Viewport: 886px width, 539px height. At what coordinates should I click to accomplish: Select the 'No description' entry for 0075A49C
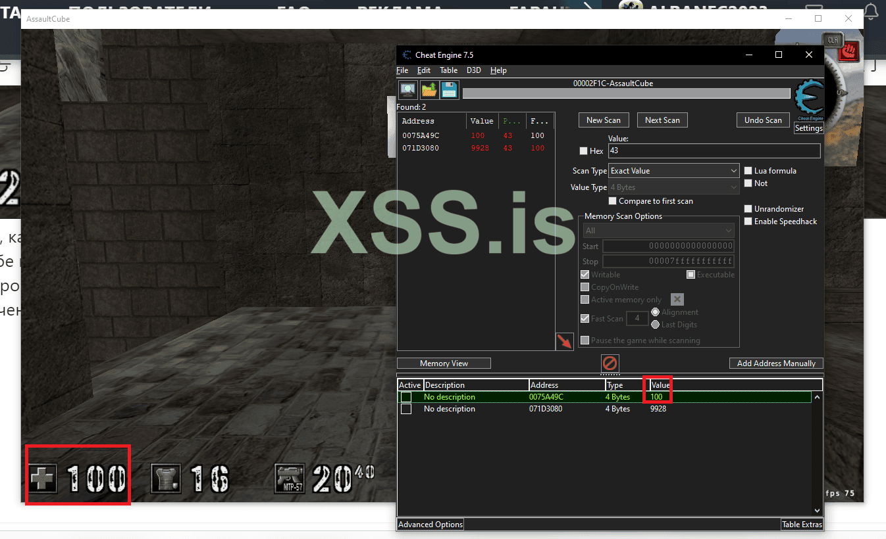[x=450, y=397]
